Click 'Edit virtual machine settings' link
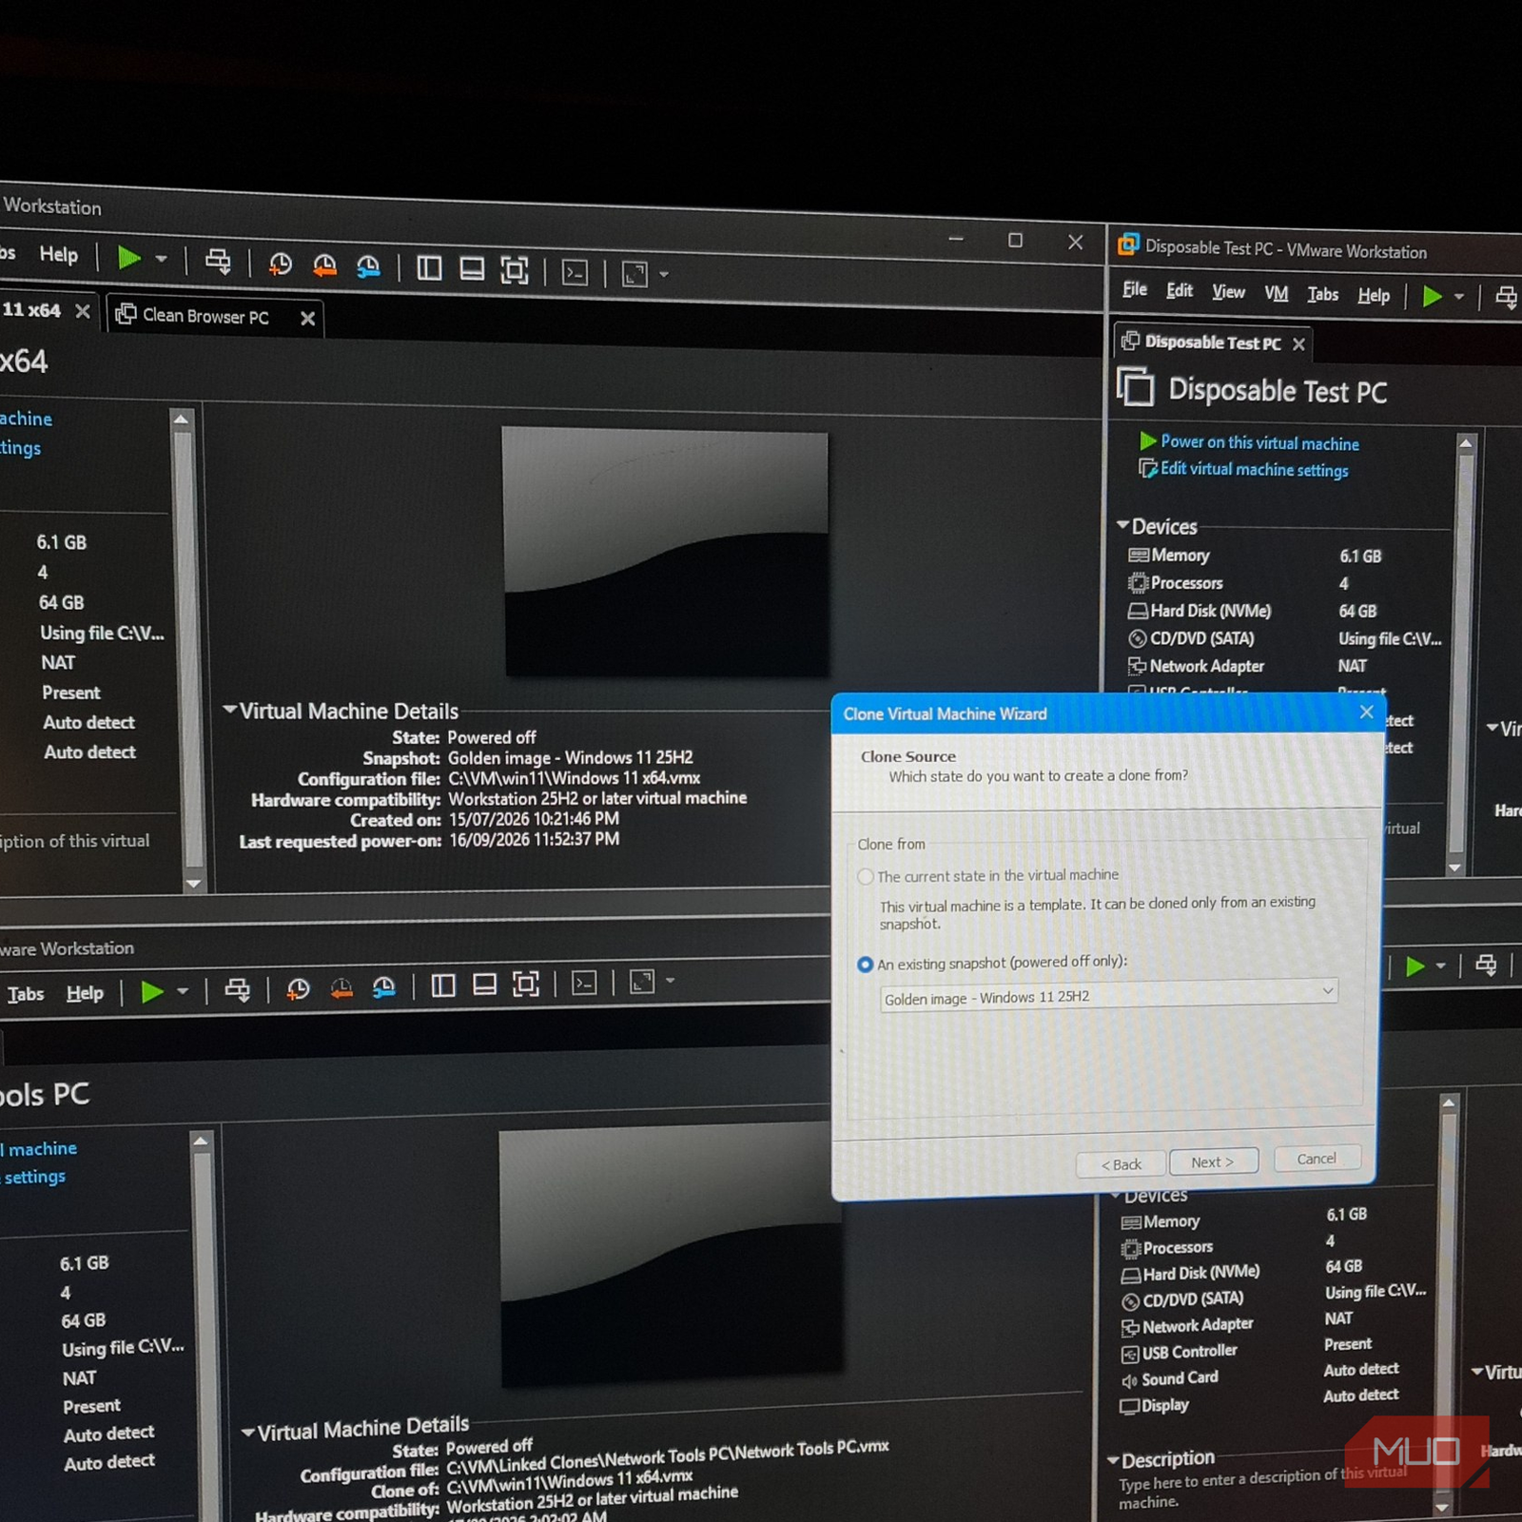Screen dimensions: 1522x1522 pos(1254,469)
